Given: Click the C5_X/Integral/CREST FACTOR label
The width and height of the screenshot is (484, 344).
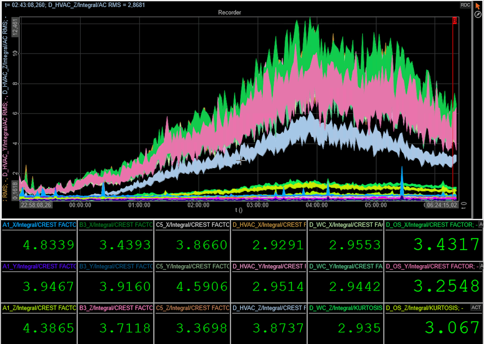Looking at the screenshot, I should coord(192,224).
